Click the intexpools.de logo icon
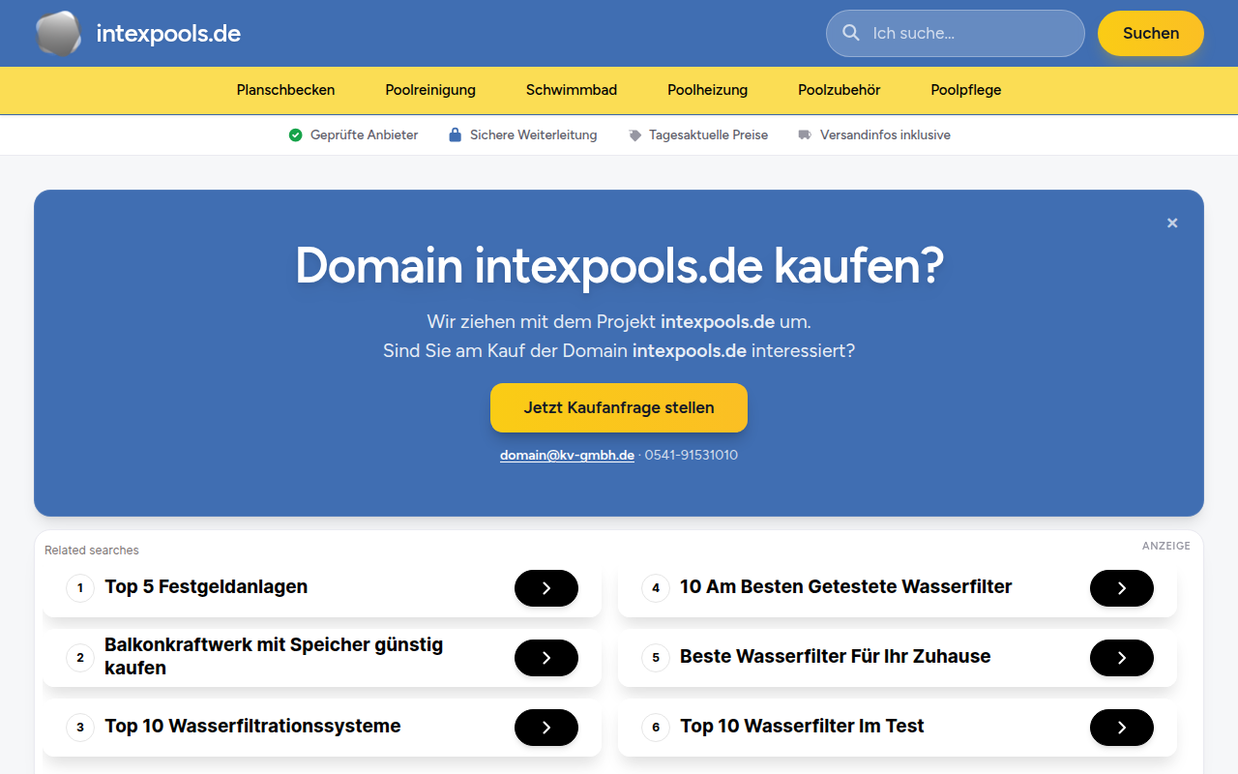 tap(58, 34)
